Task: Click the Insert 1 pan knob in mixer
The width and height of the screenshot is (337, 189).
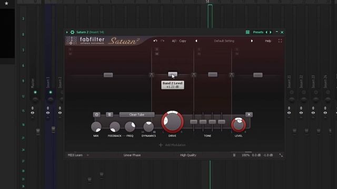Action: [x=51, y=99]
